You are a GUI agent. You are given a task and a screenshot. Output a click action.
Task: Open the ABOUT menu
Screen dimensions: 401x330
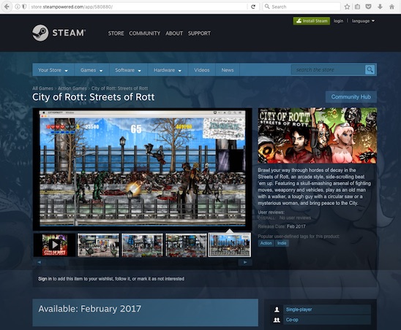(174, 33)
